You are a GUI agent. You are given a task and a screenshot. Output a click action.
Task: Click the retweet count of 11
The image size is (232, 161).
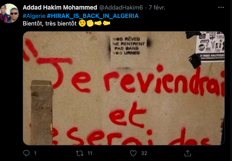90,153
